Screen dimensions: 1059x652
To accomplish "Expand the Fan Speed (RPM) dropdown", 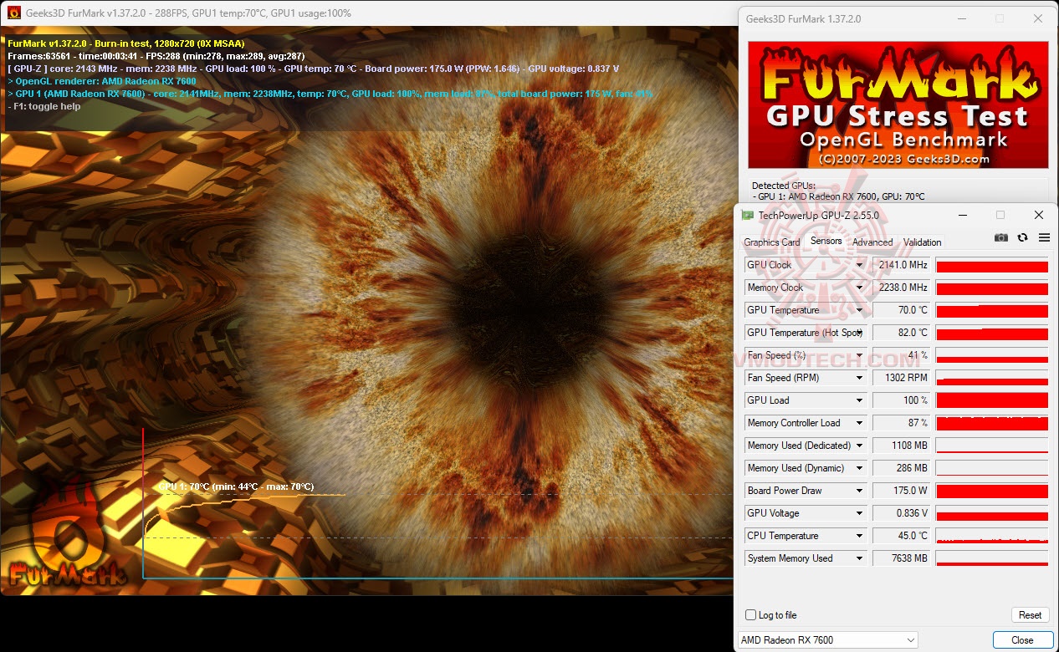I will (x=859, y=378).
